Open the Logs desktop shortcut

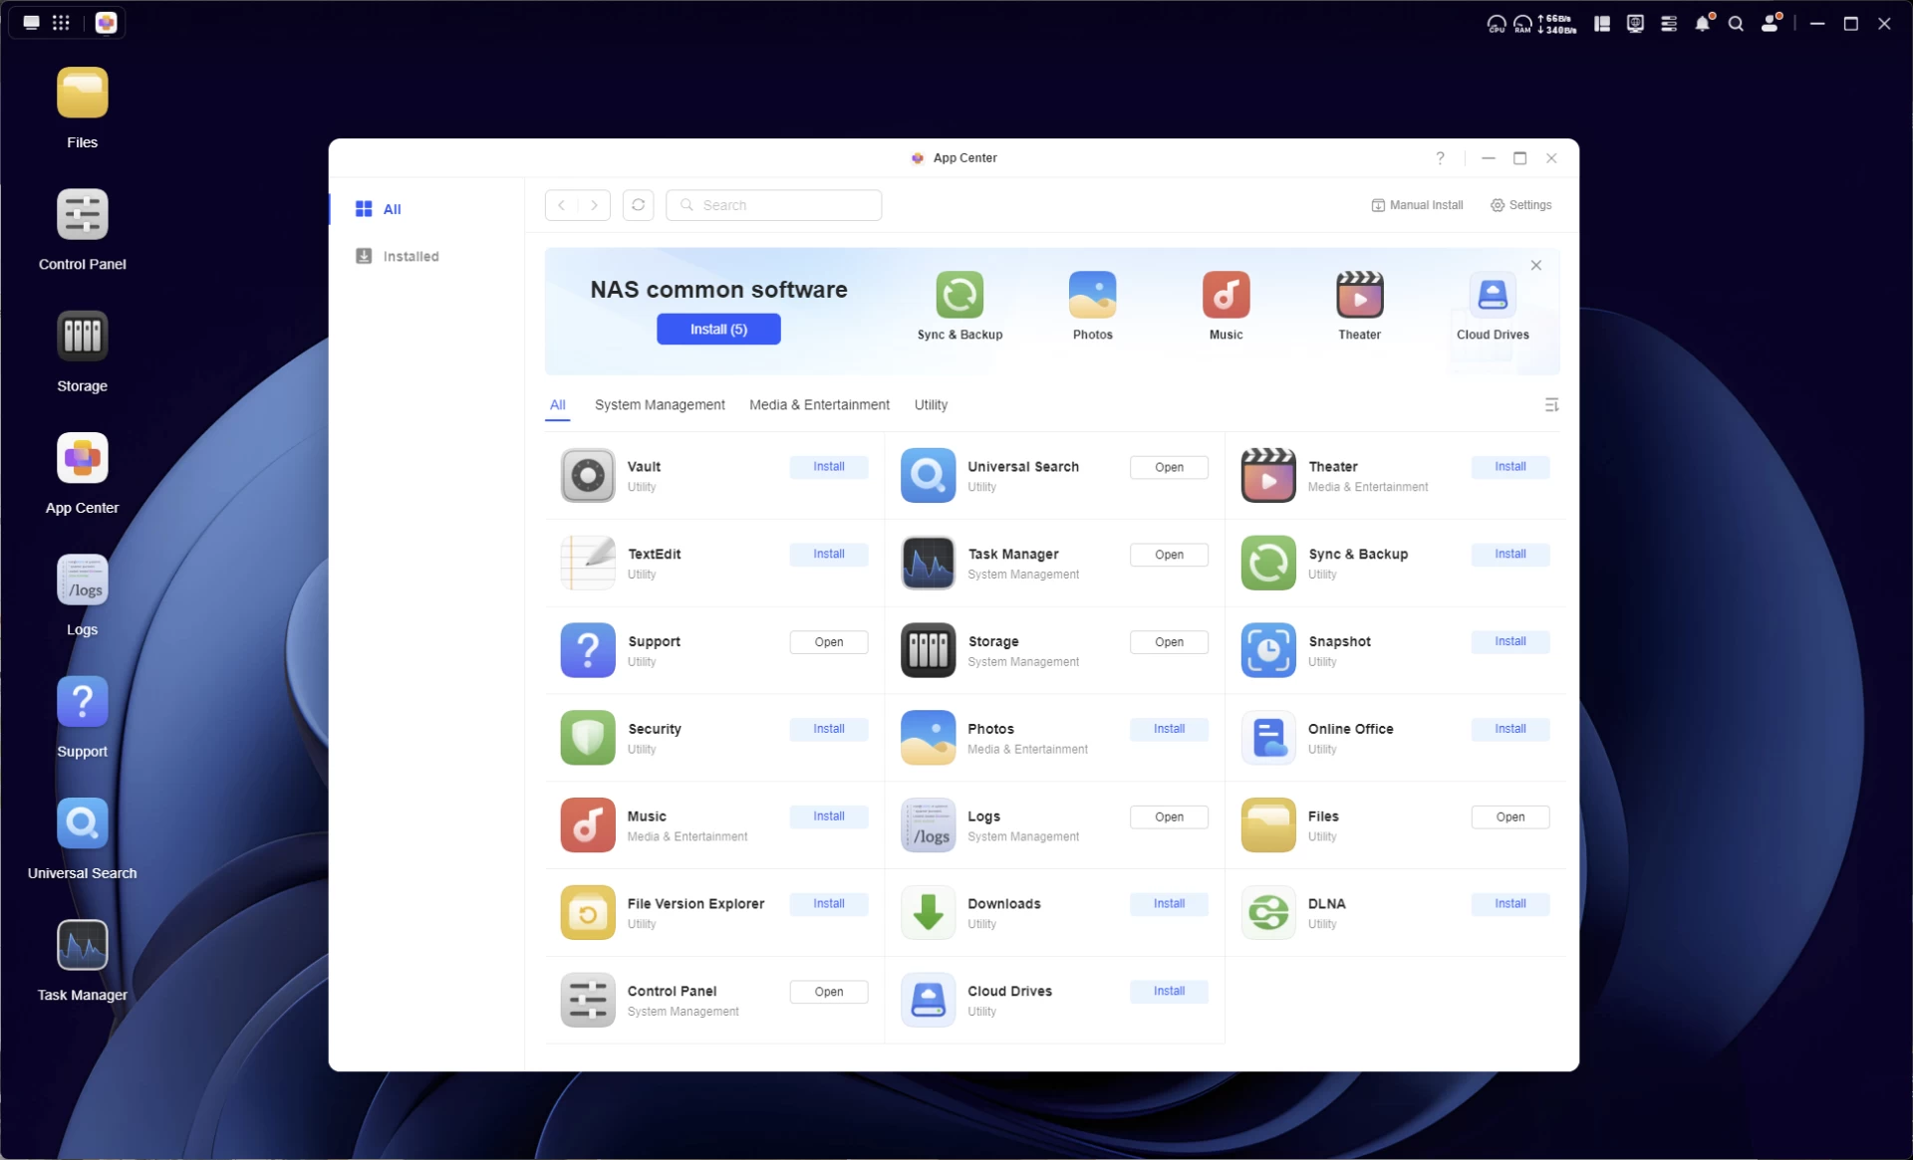click(x=82, y=580)
